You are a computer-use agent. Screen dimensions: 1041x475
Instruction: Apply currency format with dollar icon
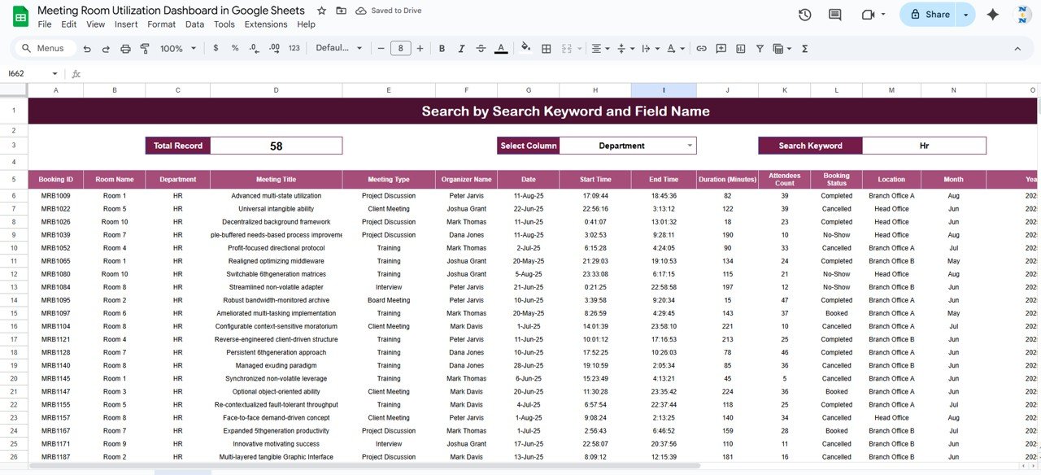[216, 49]
